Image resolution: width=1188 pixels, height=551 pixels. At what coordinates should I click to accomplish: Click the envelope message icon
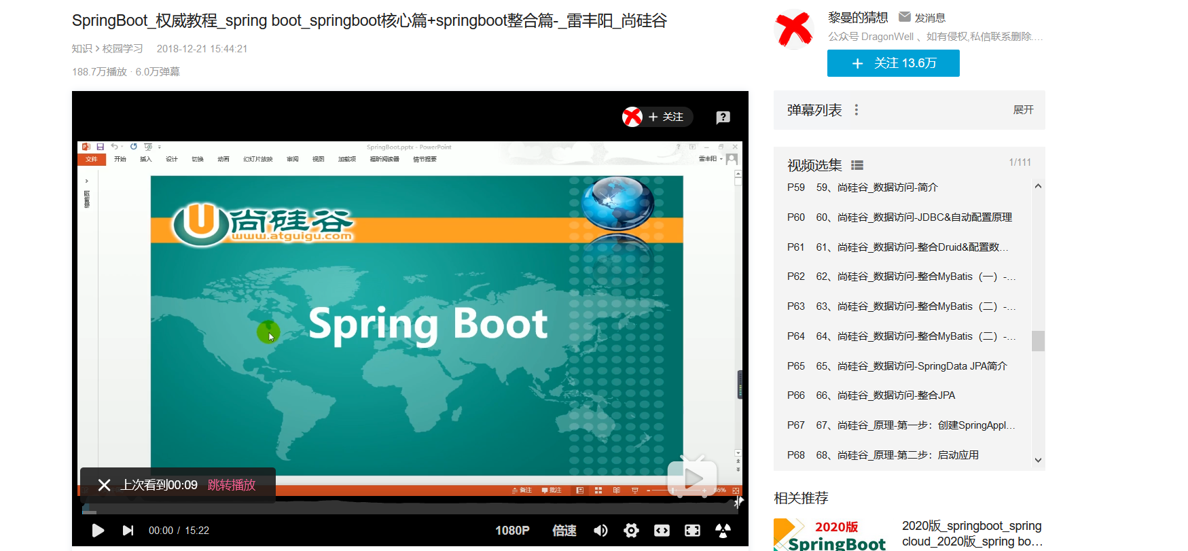905,16
